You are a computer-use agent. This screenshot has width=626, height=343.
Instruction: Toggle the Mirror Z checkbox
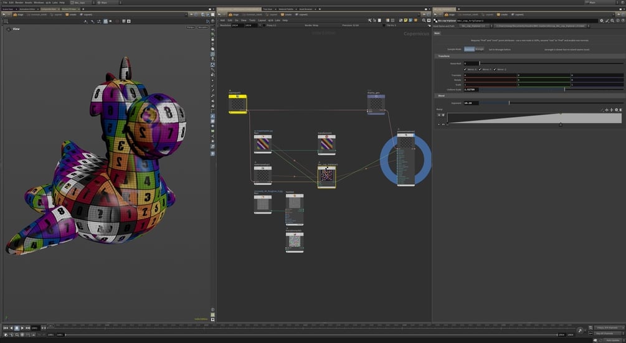point(495,69)
